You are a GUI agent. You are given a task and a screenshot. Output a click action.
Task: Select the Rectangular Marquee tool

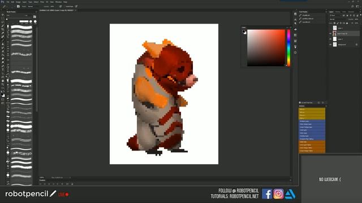[x=2, y=19]
